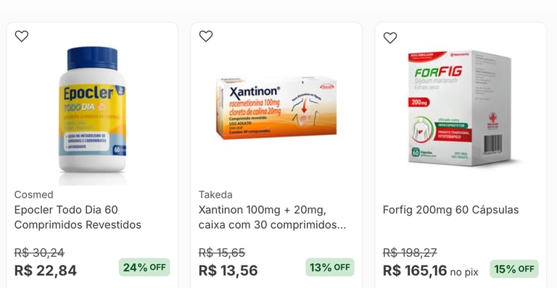Click the 13% OFF discount badge

(330, 267)
